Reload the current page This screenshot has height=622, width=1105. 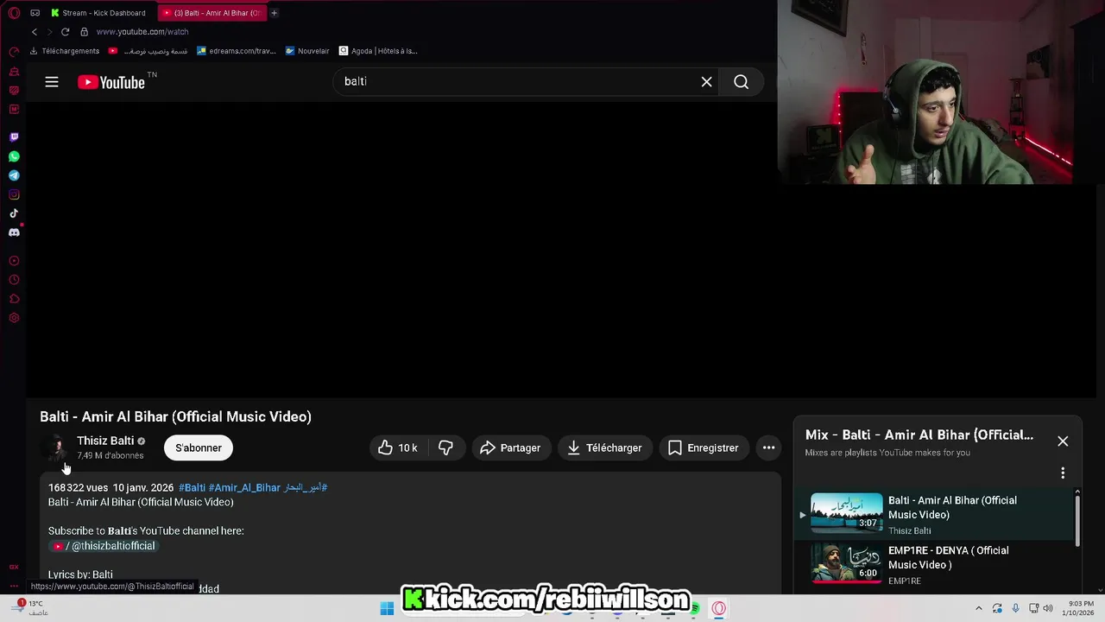tap(65, 32)
